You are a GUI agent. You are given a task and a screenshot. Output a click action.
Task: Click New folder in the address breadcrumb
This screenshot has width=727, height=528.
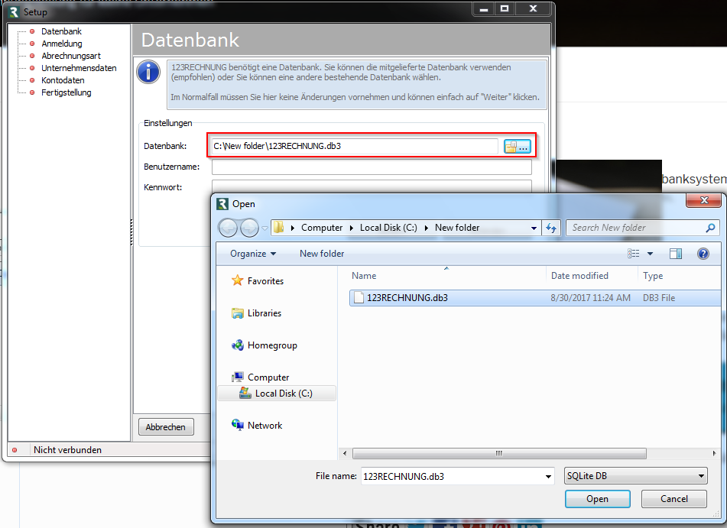point(457,228)
